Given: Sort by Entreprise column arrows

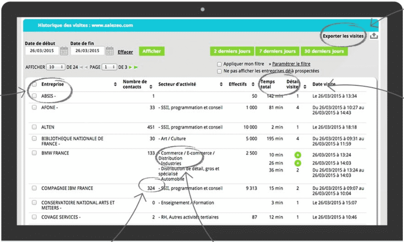Looking at the screenshot, I should pyautogui.click(x=115, y=84).
